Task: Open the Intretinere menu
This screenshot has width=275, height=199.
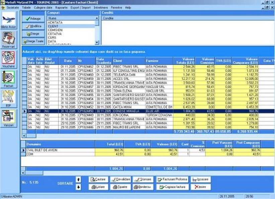Action: tap(101, 8)
